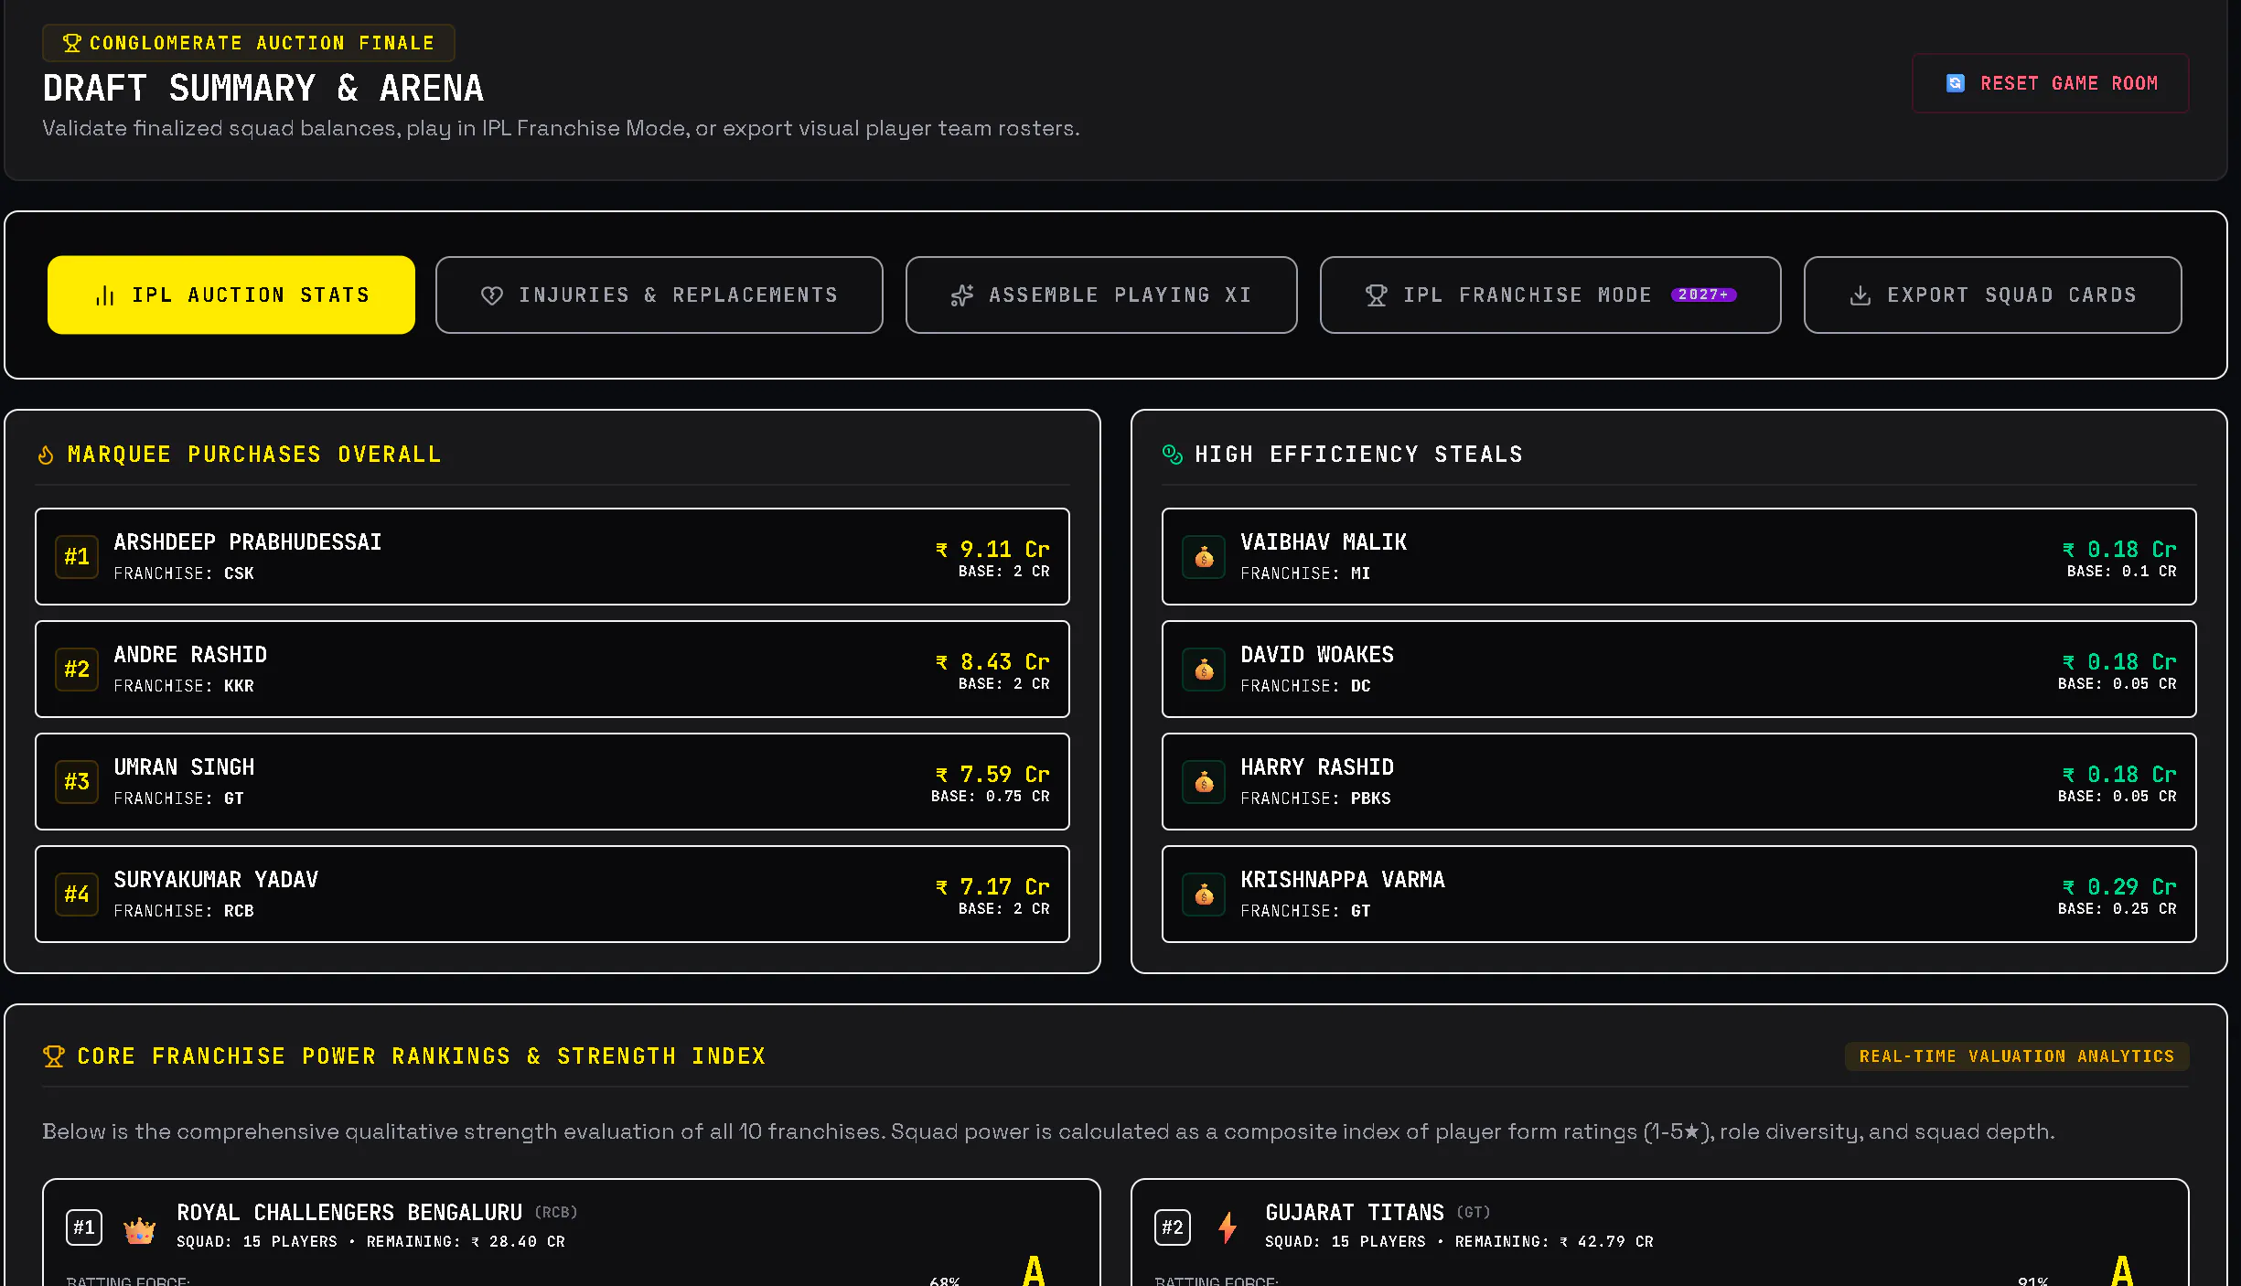Click the Royal Challengers Bengaluru team name
The width and height of the screenshot is (2241, 1286).
pyautogui.click(x=349, y=1213)
